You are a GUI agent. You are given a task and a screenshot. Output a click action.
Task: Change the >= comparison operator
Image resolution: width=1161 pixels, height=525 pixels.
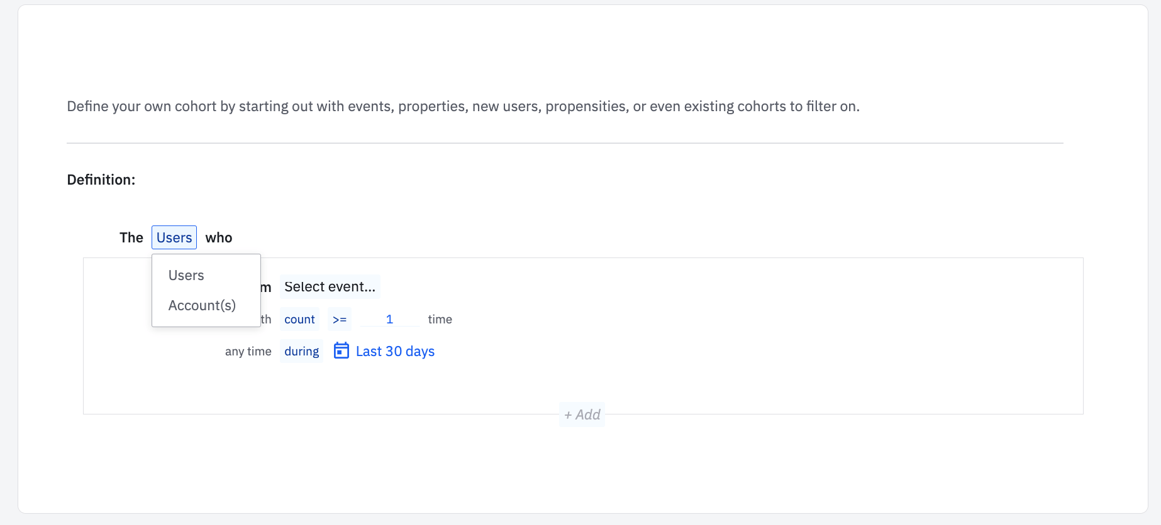tap(340, 320)
